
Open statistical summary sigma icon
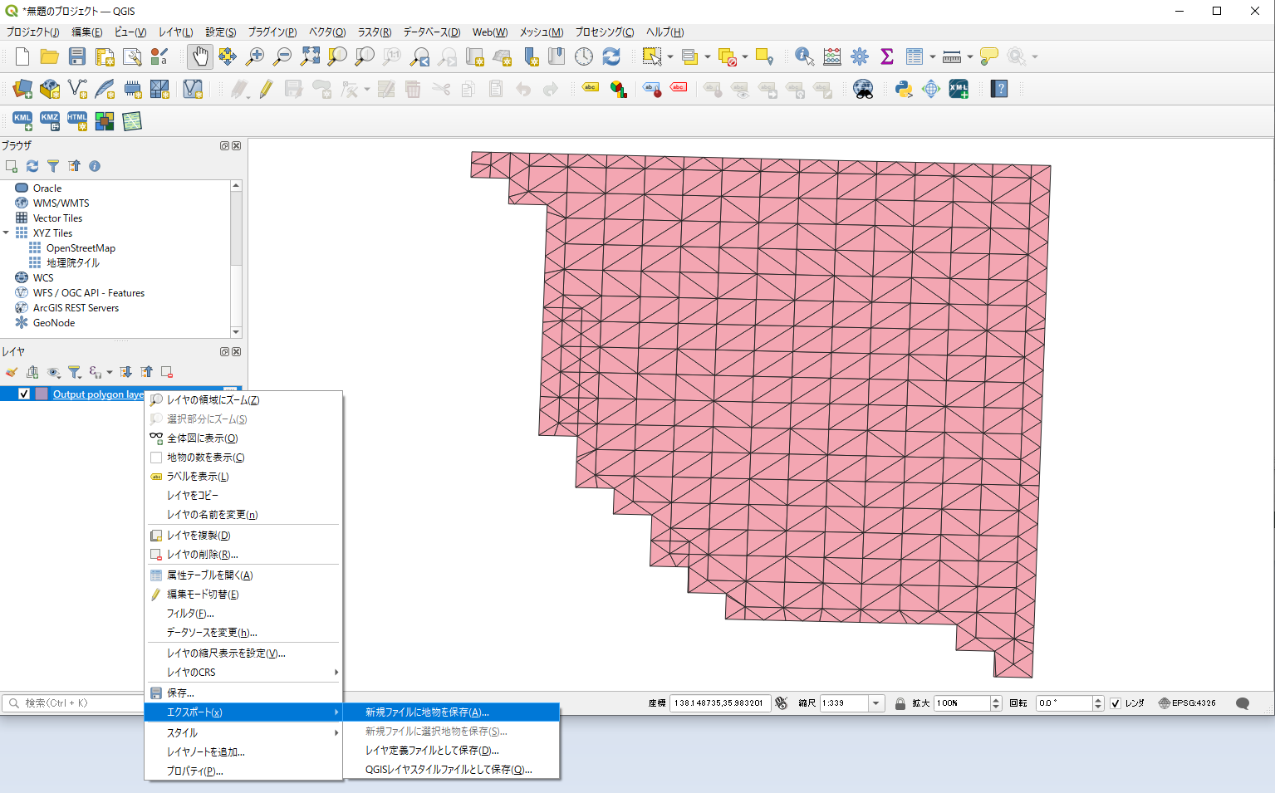887,56
